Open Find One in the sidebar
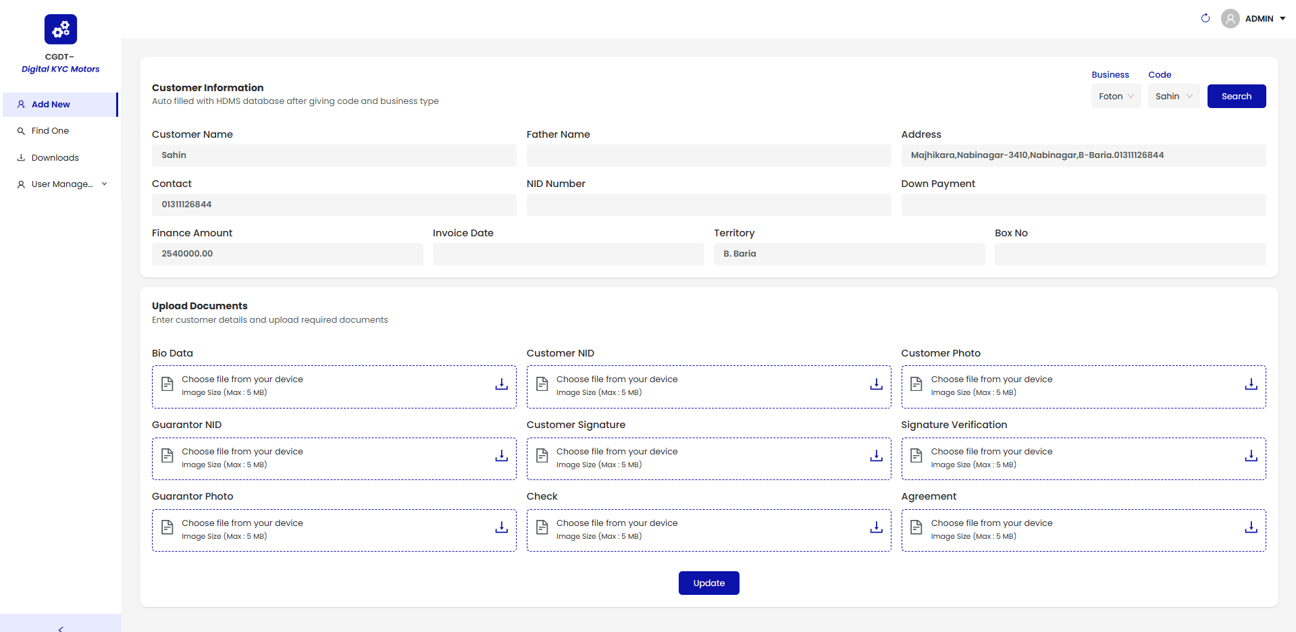The height and width of the screenshot is (632, 1296). 50,131
